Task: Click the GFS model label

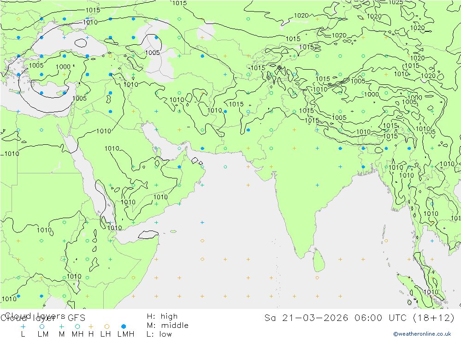Action: coord(77,318)
